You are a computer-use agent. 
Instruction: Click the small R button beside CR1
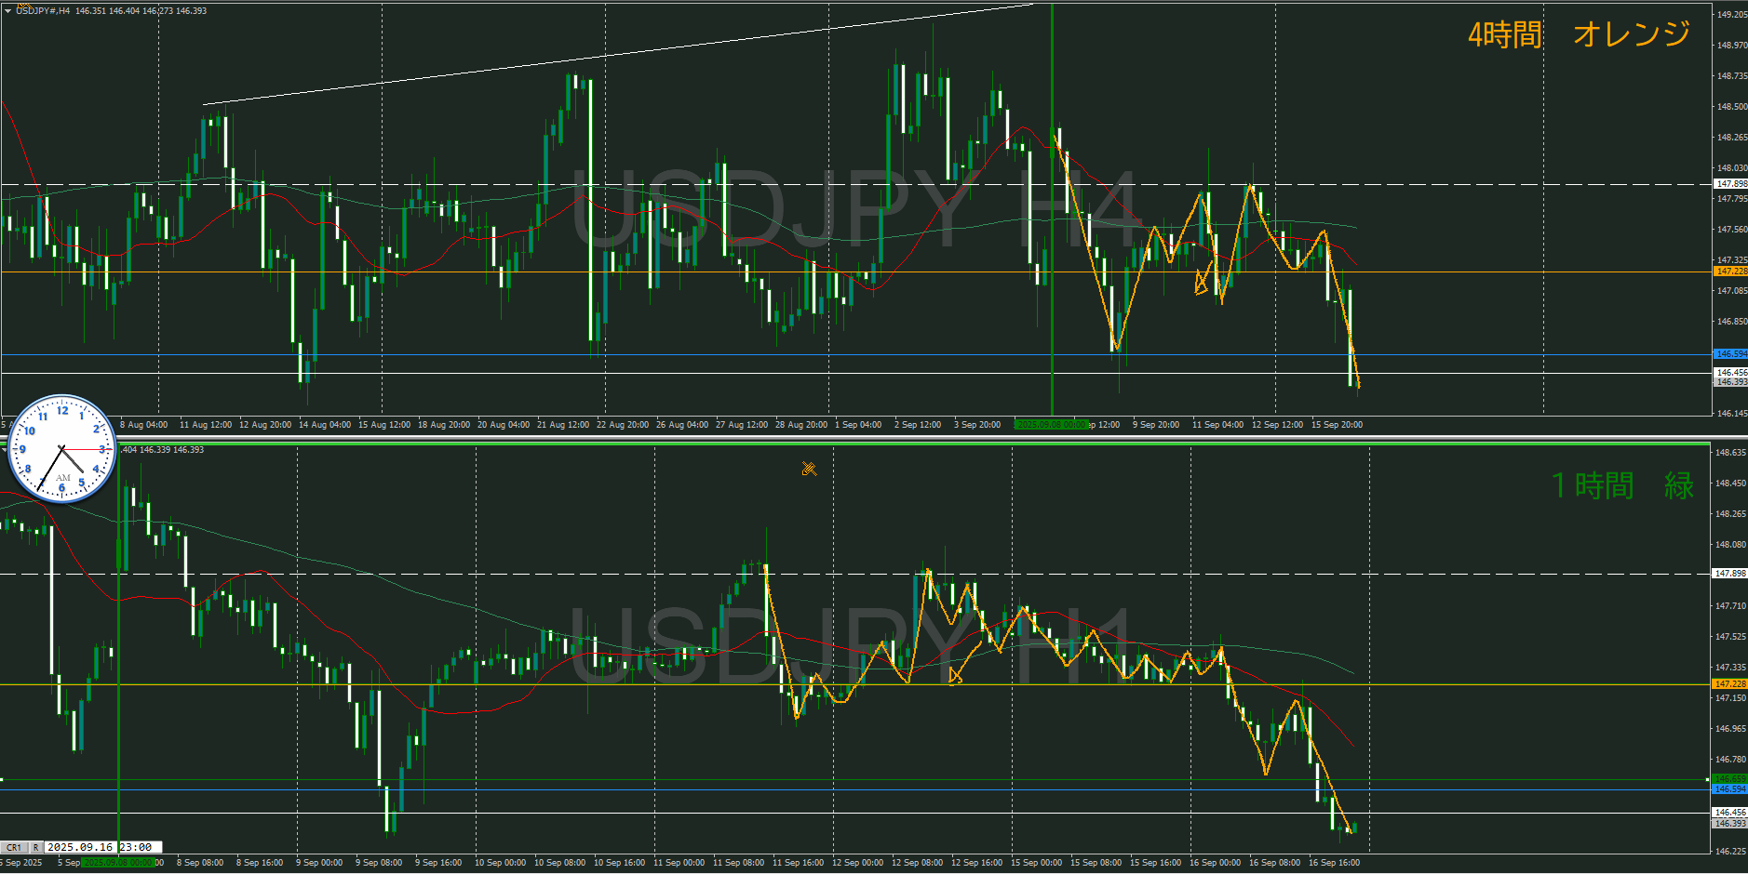(35, 847)
